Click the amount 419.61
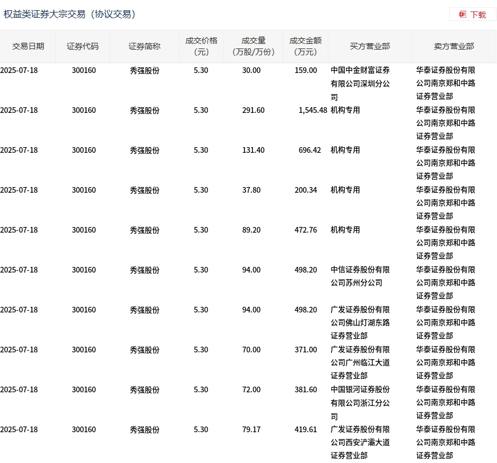 pos(305,430)
